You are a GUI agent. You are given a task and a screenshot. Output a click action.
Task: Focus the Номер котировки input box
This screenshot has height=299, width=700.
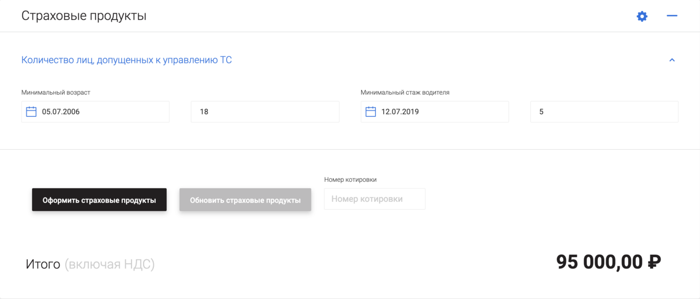tap(375, 199)
